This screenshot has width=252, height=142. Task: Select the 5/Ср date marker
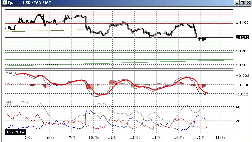(29, 138)
